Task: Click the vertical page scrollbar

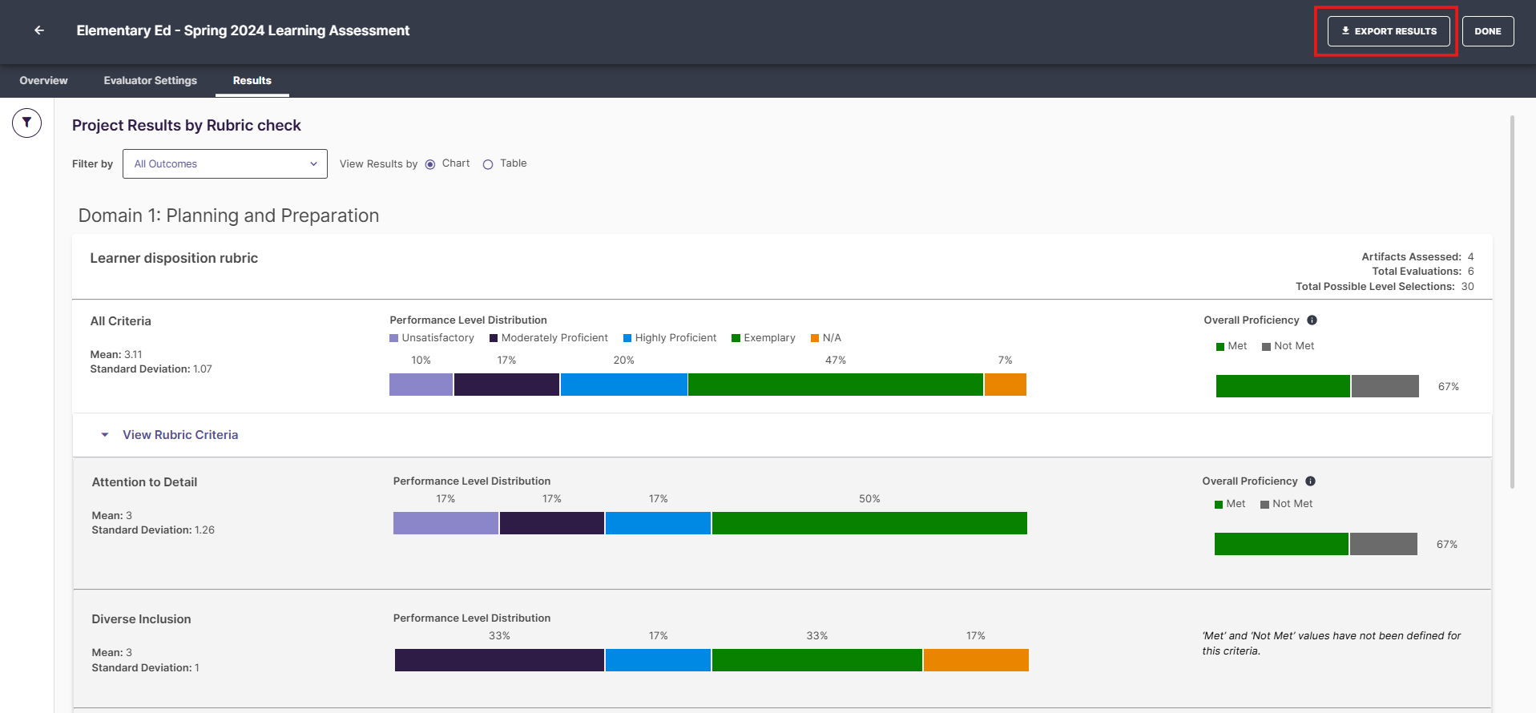Action: click(1512, 302)
